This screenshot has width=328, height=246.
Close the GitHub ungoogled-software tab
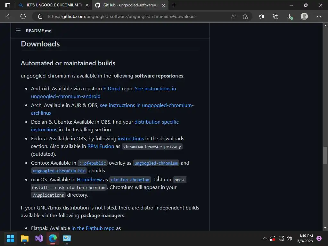pos(164,5)
